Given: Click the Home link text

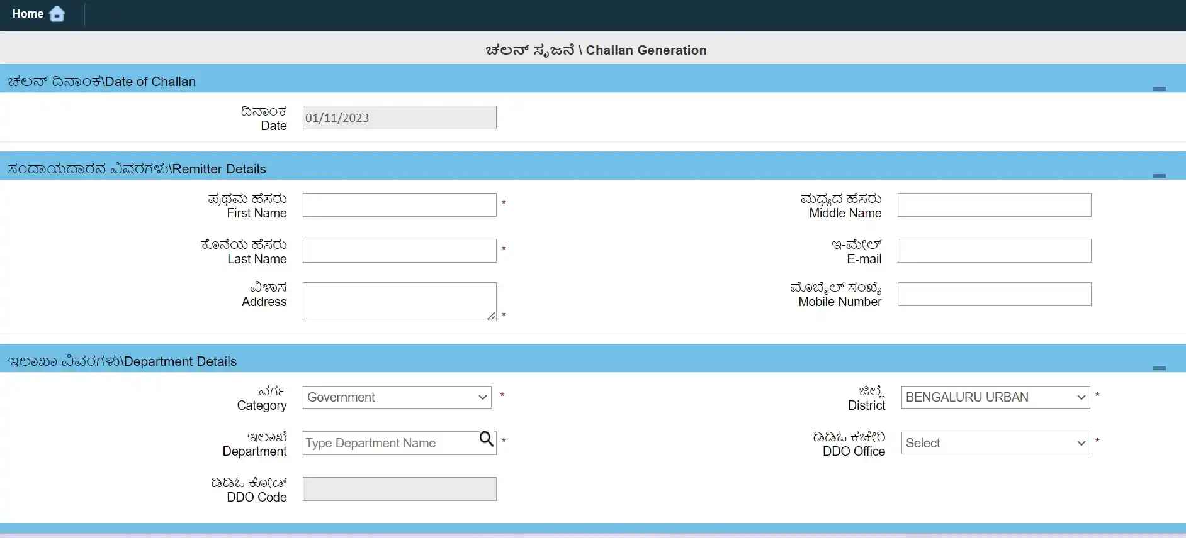Looking at the screenshot, I should (28, 14).
